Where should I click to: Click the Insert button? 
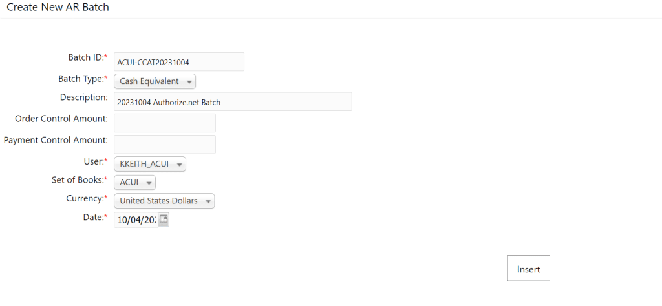tap(529, 268)
